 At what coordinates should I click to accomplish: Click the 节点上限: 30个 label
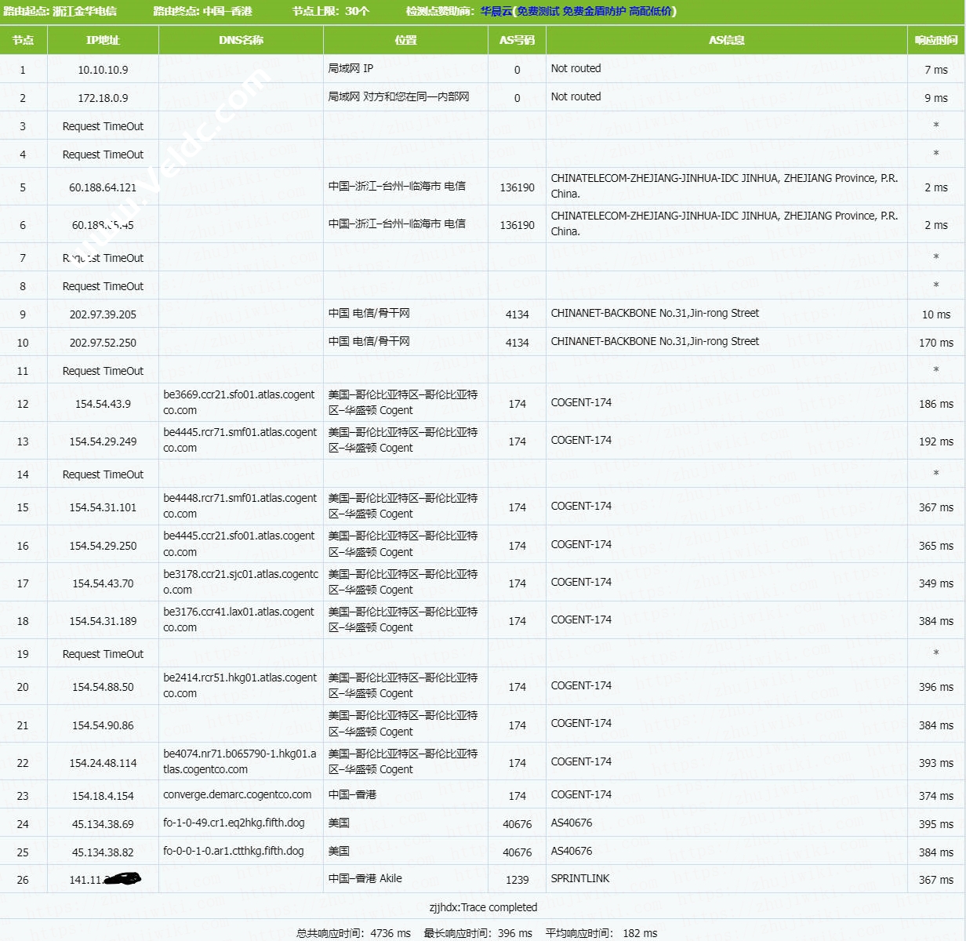331,11
